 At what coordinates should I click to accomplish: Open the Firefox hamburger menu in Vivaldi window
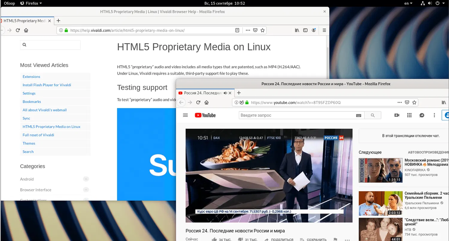point(324,30)
